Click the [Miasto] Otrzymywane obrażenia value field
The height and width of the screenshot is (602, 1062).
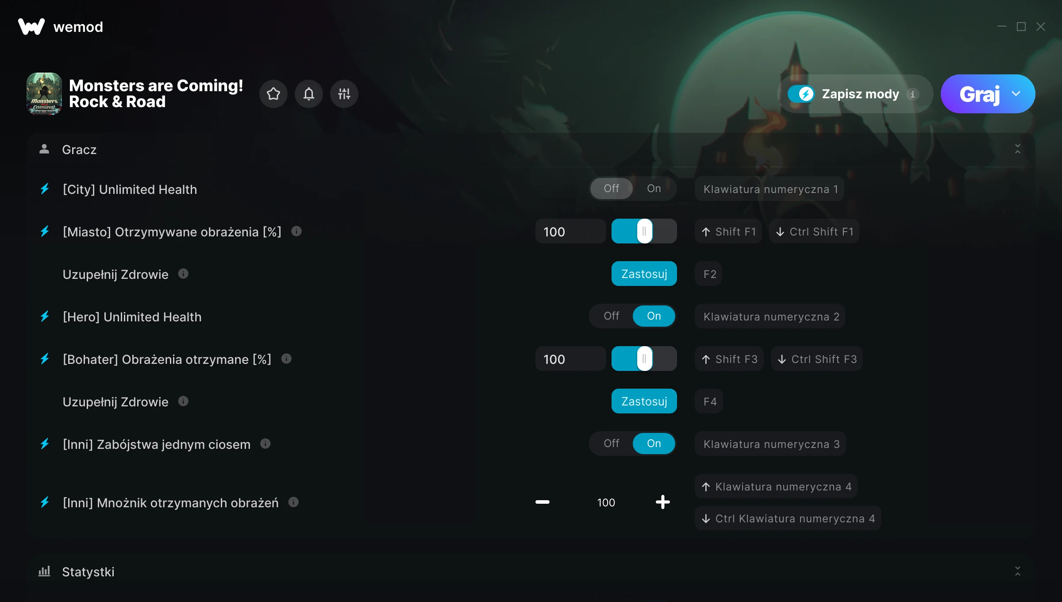point(570,231)
